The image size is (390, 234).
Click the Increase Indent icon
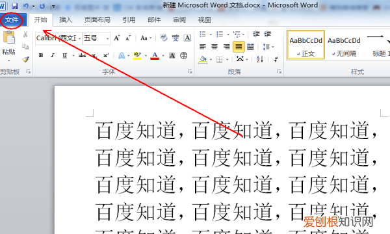click(268, 34)
